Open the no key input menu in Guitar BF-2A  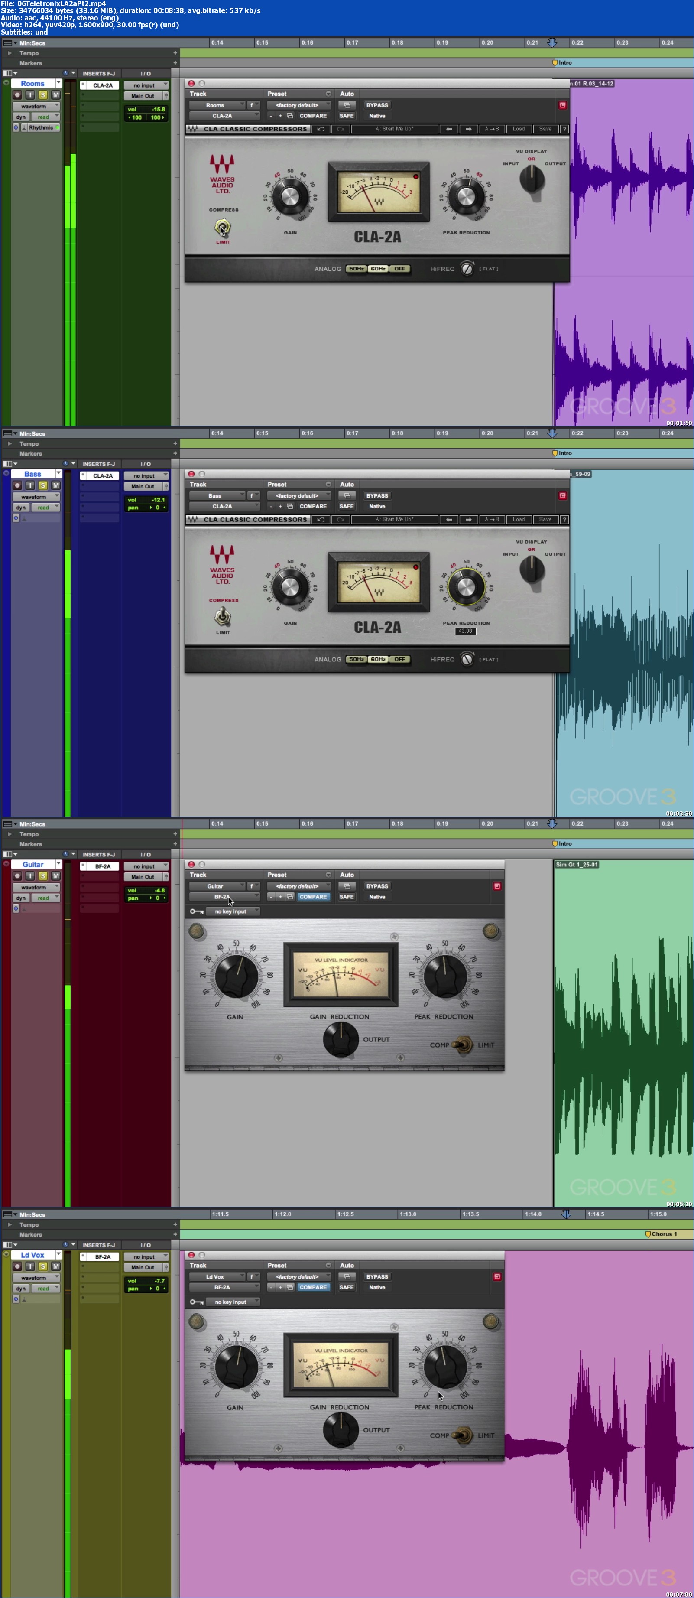[233, 911]
